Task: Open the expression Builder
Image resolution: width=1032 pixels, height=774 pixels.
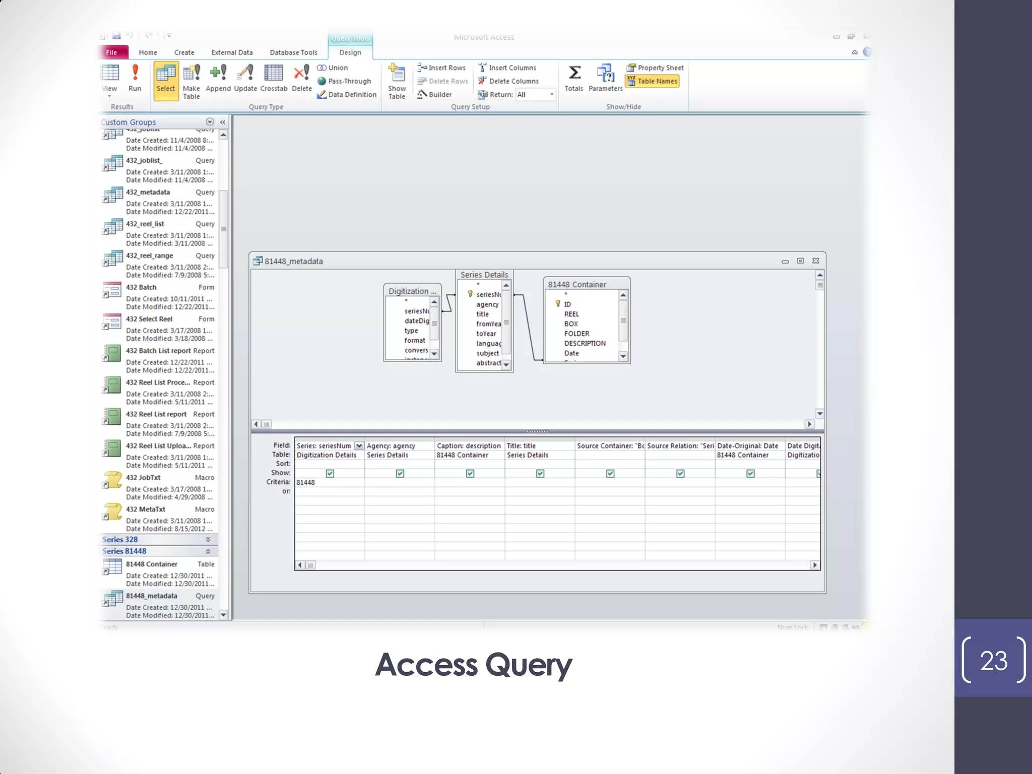Action: tap(434, 94)
